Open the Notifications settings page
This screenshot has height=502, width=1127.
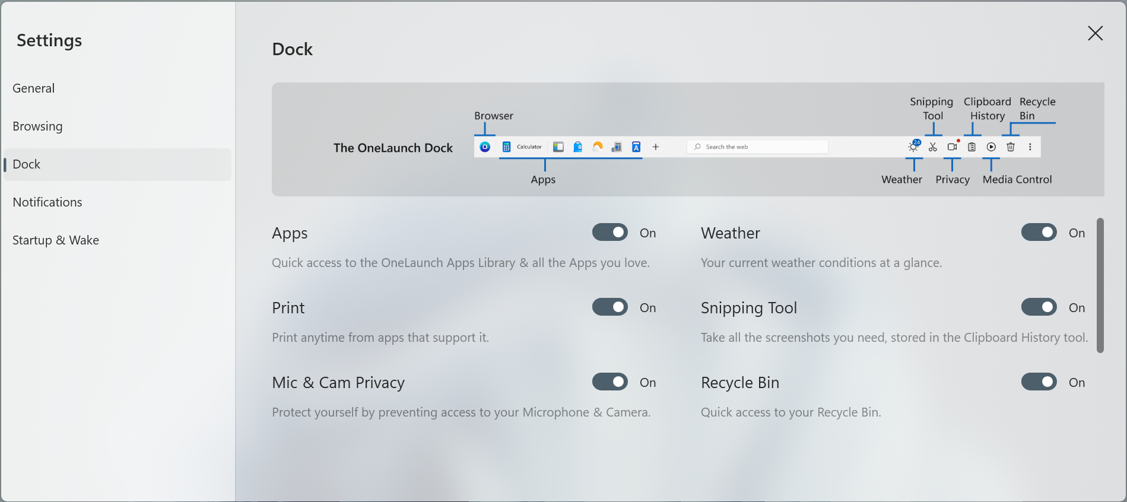click(47, 202)
